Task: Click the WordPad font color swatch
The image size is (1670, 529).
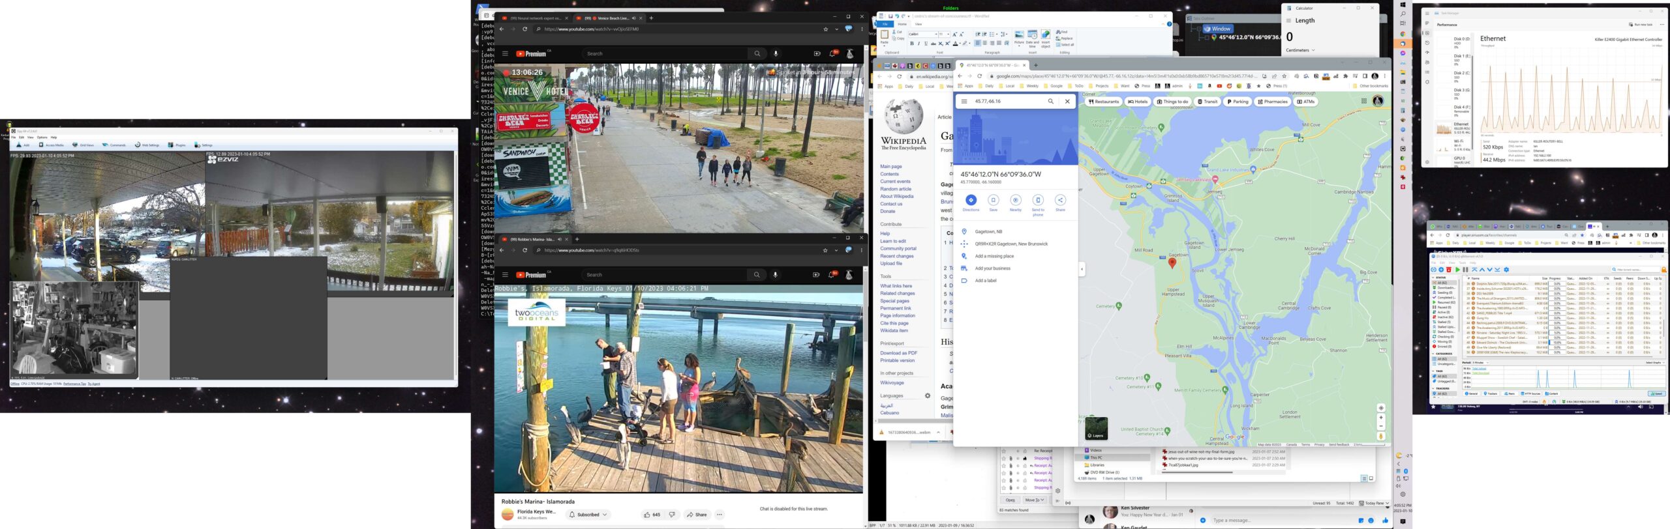Action: point(956,44)
